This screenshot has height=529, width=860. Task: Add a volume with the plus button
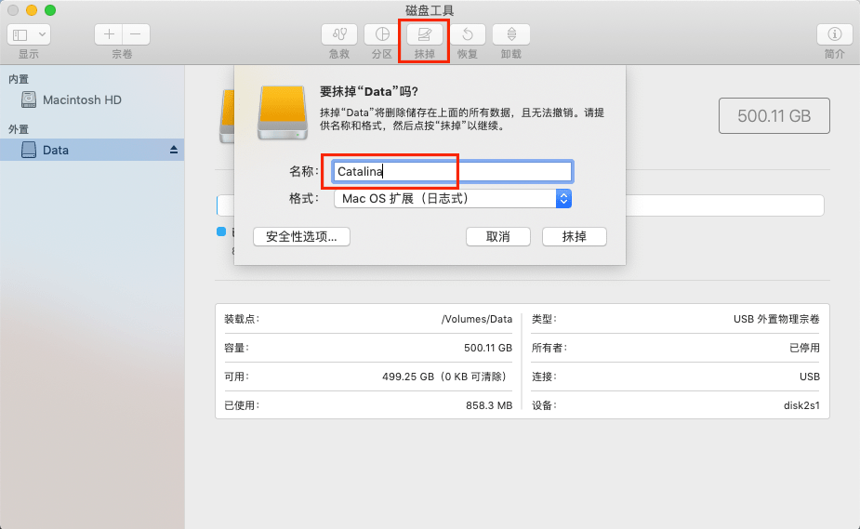pos(109,34)
